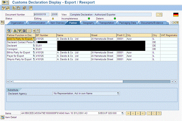Select the Consignor partner row
Viewport: 182px width, 121px height.
(19, 49)
